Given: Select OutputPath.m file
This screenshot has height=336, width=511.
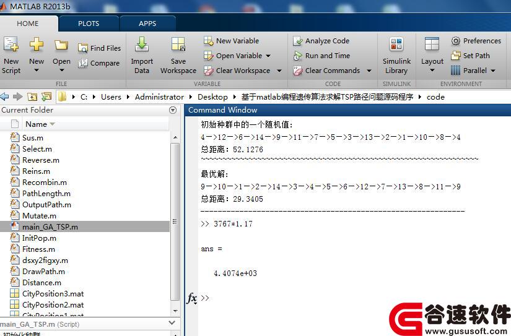Looking at the screenshot, I should click(x=46, y=204).
